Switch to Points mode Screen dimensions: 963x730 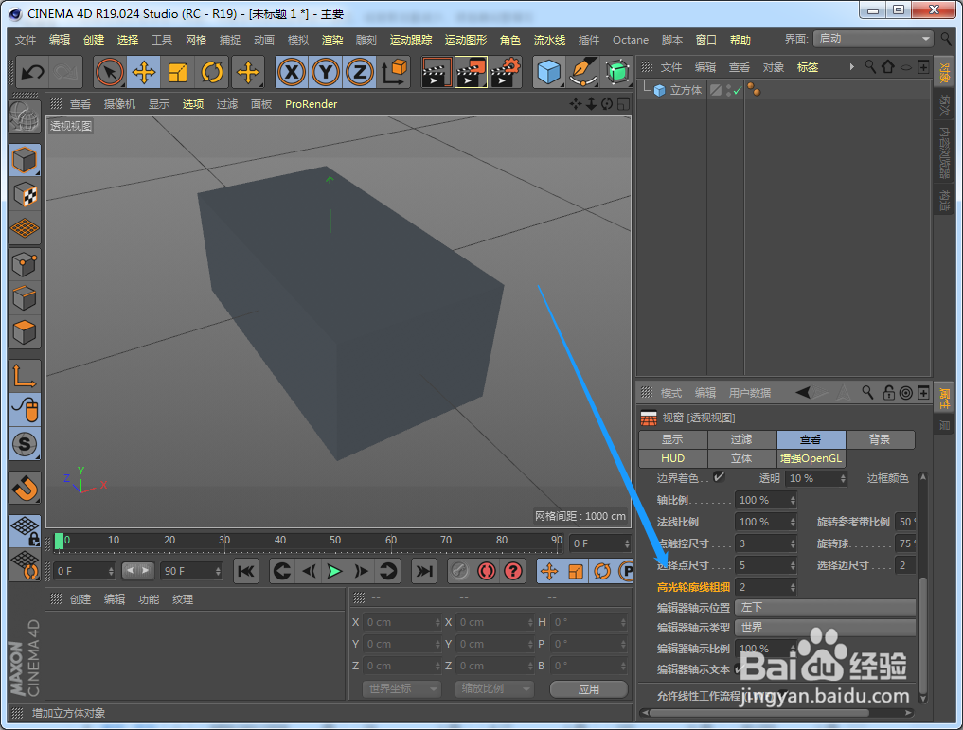(25, 265)
